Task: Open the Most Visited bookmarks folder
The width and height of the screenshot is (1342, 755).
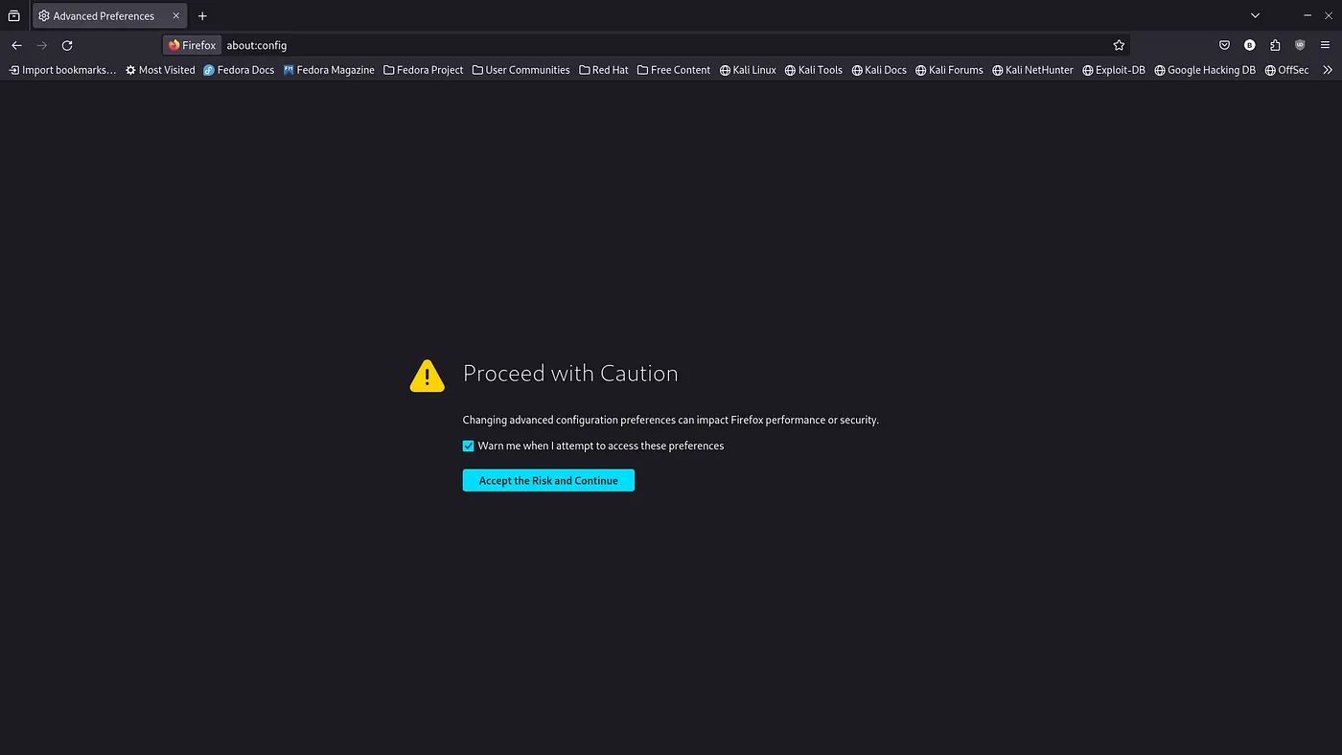Action: click(159, 69)
